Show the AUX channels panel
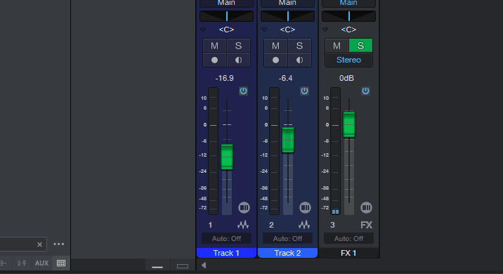 click(41, 263)
